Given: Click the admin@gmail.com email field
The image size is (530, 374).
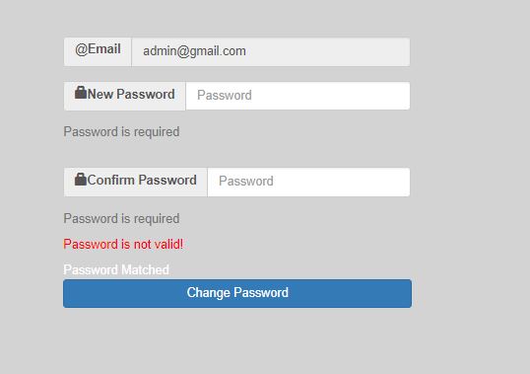Looking at the screenshot, I should point(271,51).
